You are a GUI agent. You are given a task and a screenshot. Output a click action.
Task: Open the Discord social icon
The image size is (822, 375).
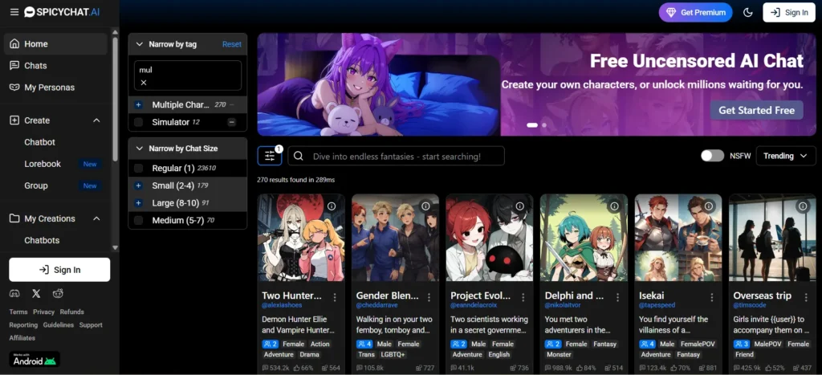click(14, 294)
